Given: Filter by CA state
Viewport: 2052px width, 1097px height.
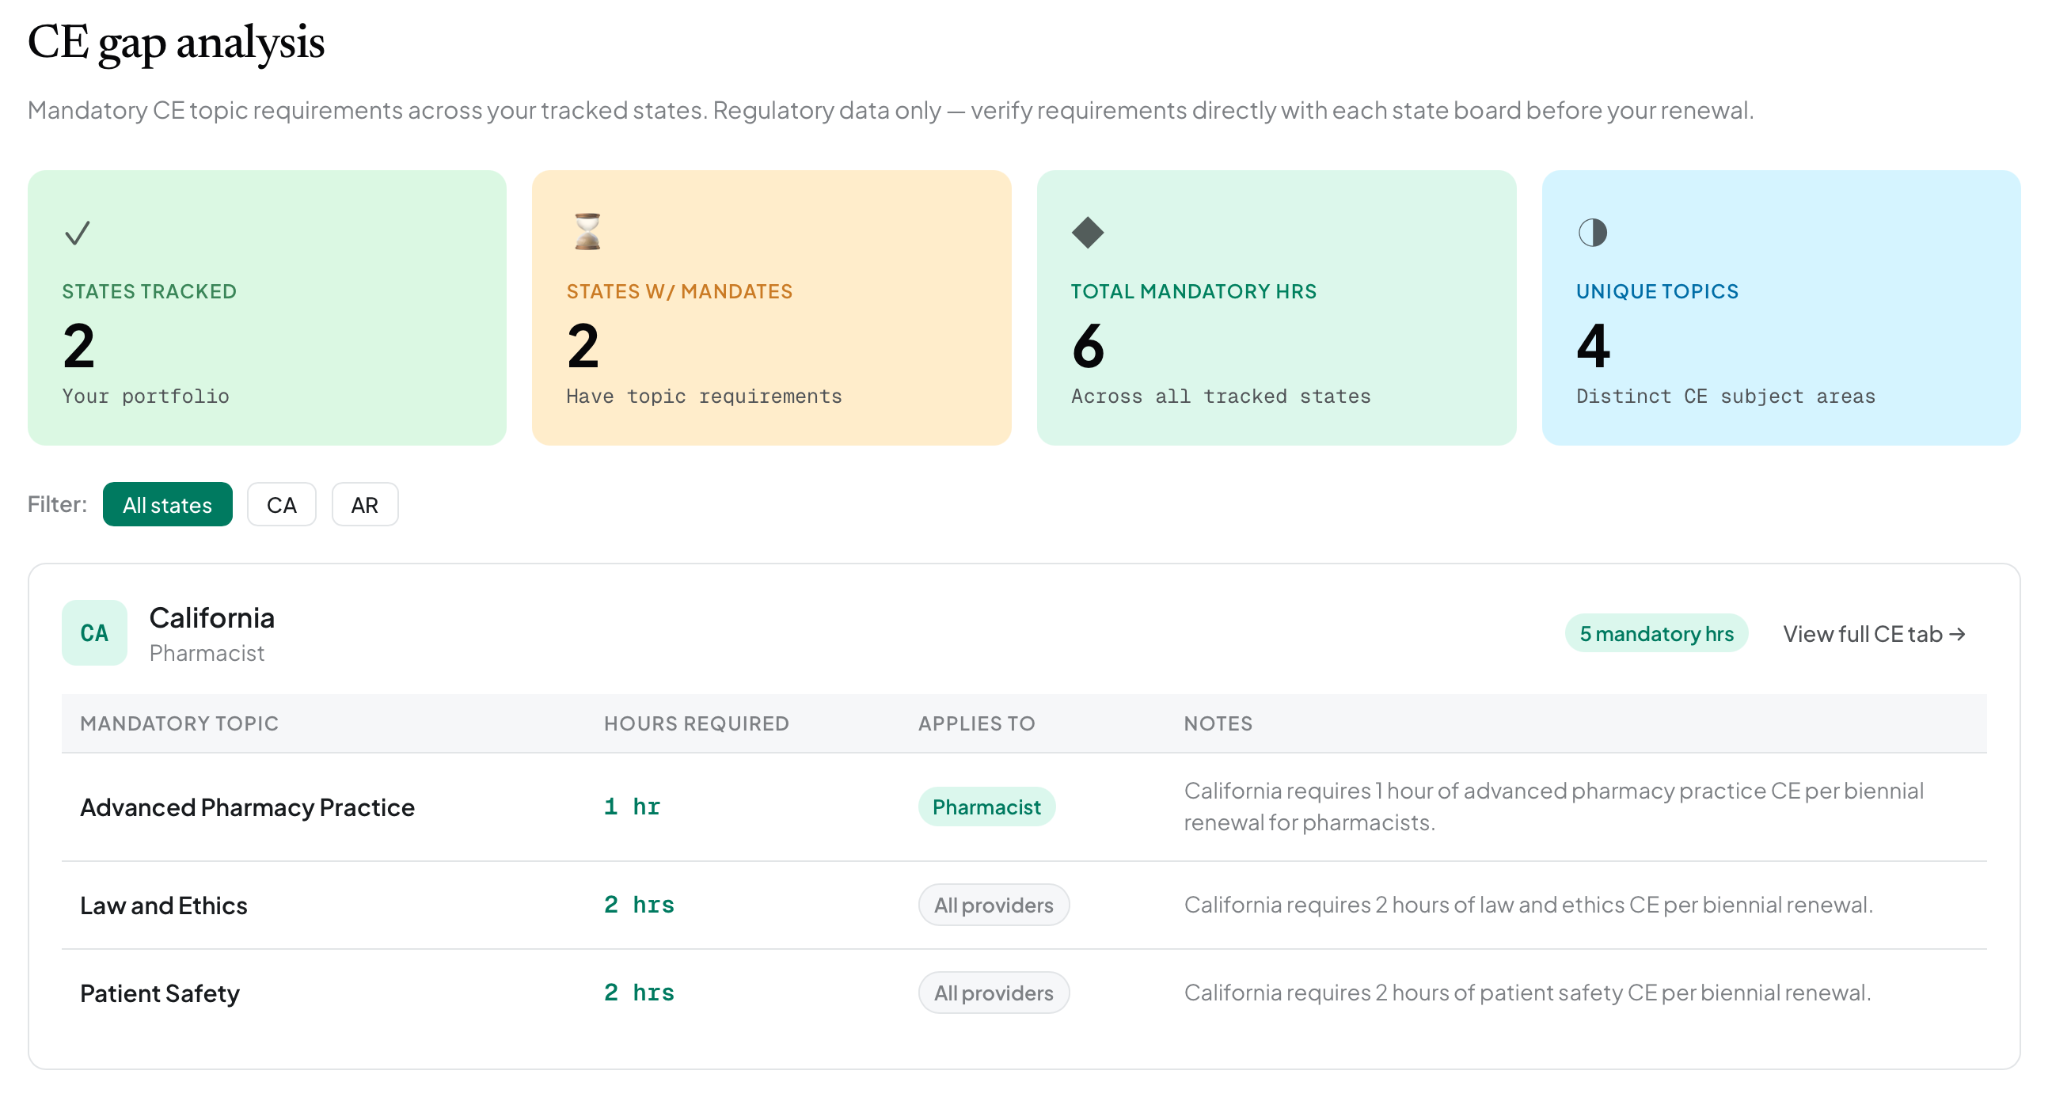Looking at the screenshot, I should coord(281,504).
